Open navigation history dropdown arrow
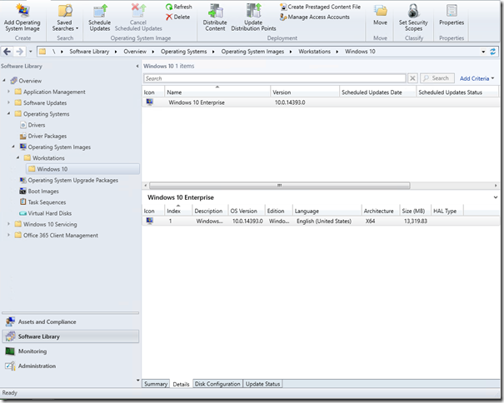 [x=31, y=52]
